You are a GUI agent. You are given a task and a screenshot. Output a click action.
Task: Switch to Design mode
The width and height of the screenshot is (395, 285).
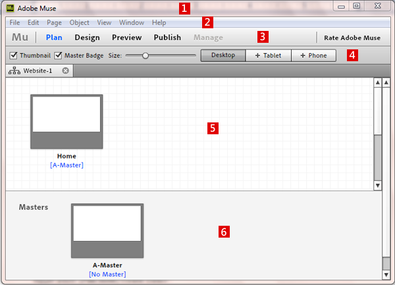coord(87,38)
